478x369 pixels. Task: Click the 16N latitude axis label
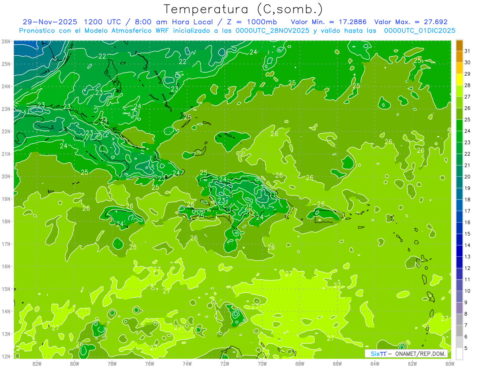tap(6, 266)
